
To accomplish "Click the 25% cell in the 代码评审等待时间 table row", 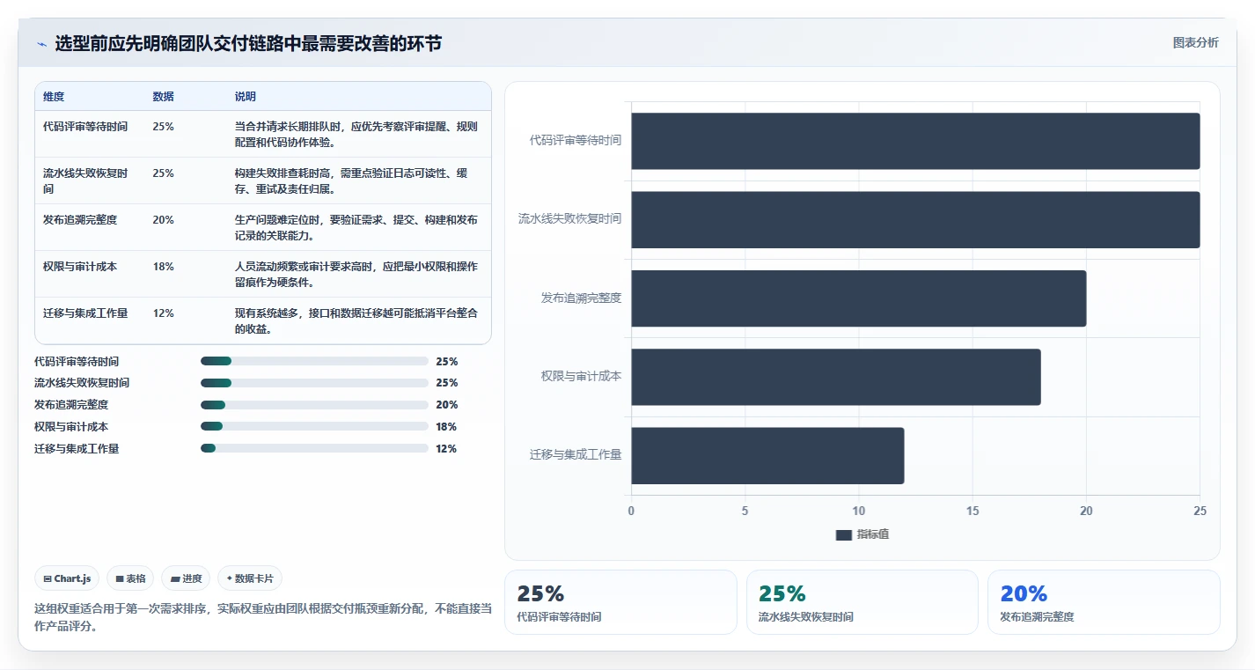I will click(x=163, y=127).
